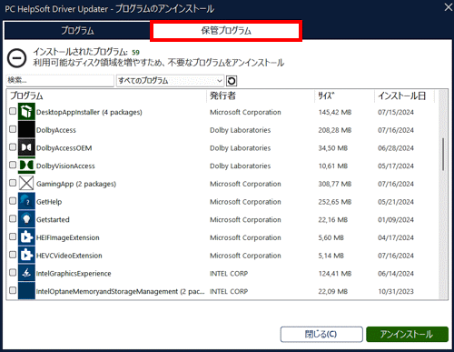This screenshot has width=454, height=352.
Task: Click the green アンインストール button
Action: pyautogui.click(x=407, y=334)
